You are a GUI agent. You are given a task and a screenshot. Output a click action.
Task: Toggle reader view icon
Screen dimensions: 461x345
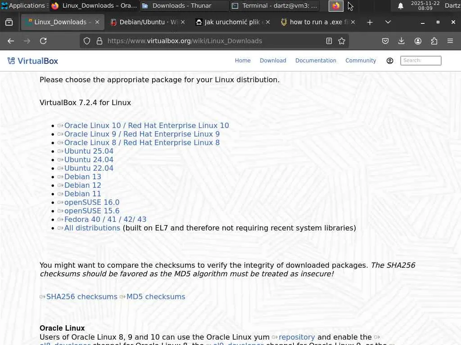point(329,41)
